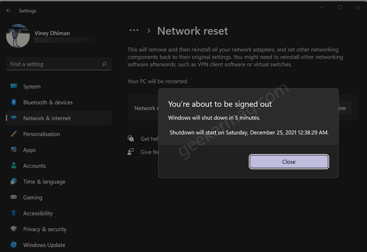Viewport: 367px width, 252px height.
Task: Open Personalisation settings
Action: point(41,134)
